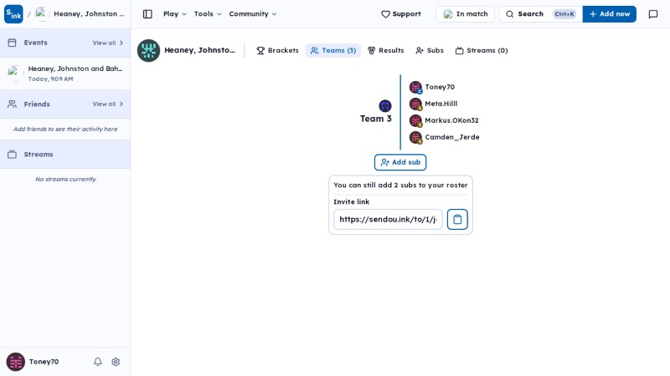Click sidebar event thumbnail image
670x376 pixels.
tap(14, 74)
